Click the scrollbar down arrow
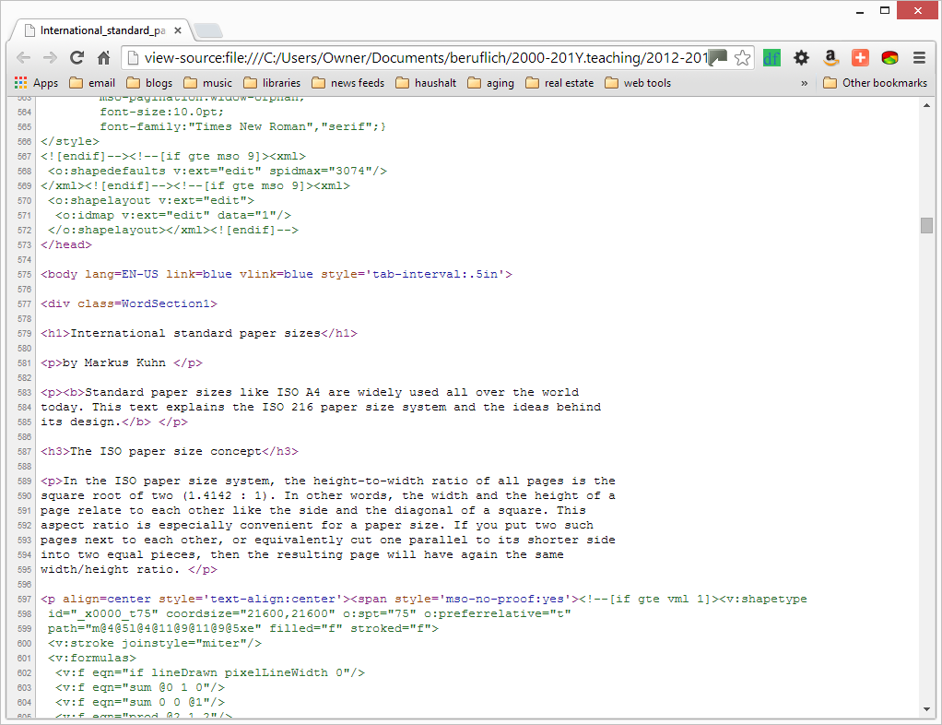The image size is (942, 725). click(926, 709)
